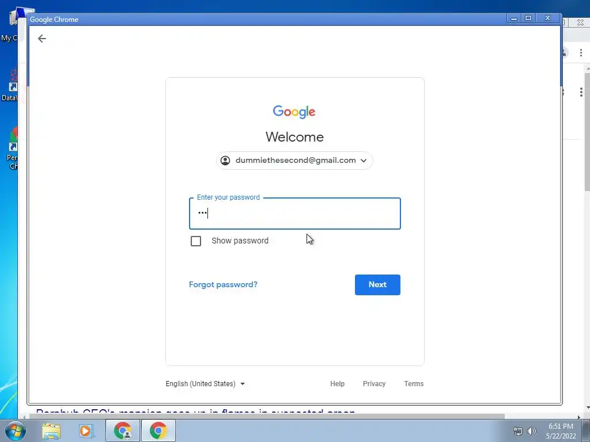Image resolution: width=590 pixels, height=442 pixels.
Task: Click second three-dot icon in background page
Action: (581, 92)
